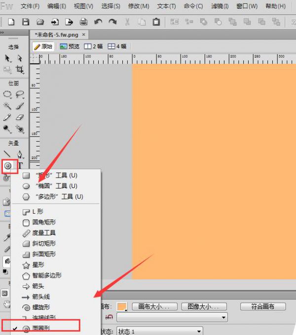This screenshot has height=335, width=296.
Task: Click the Doughnut shape tool button
Action: pyautogui.click(x=8, y=166)
